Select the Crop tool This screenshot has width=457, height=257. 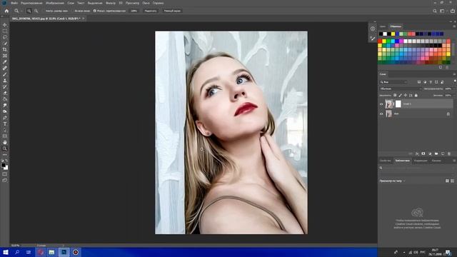(5, 49)
